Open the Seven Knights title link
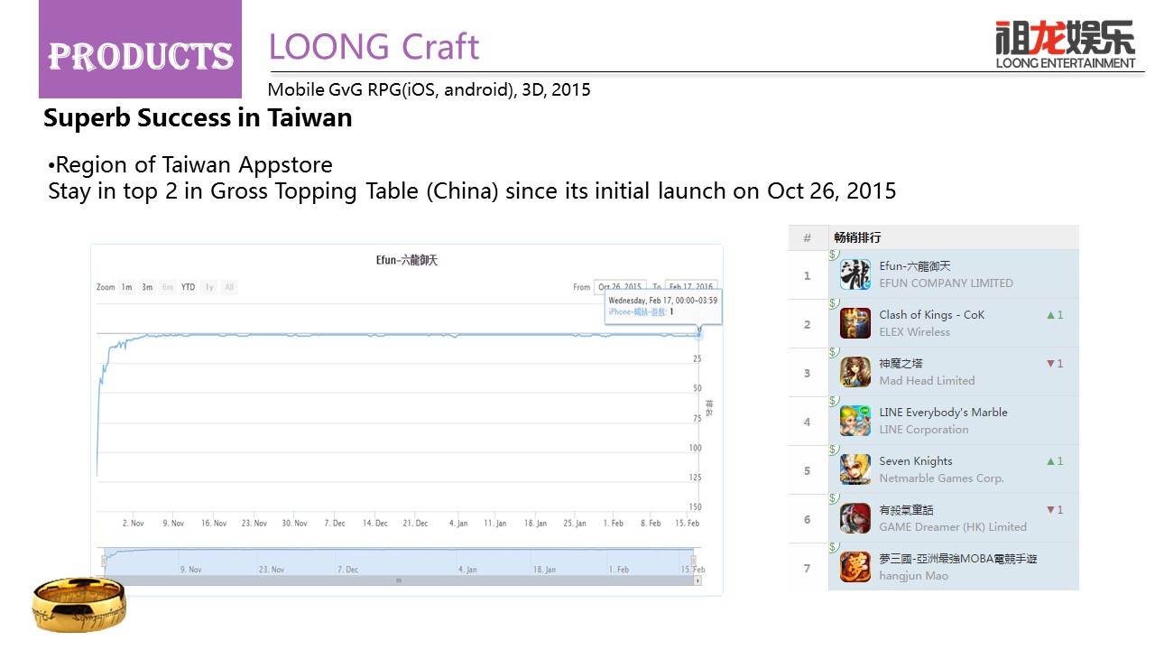Screen dimensions: 1155x650 [x=916, y=461]
